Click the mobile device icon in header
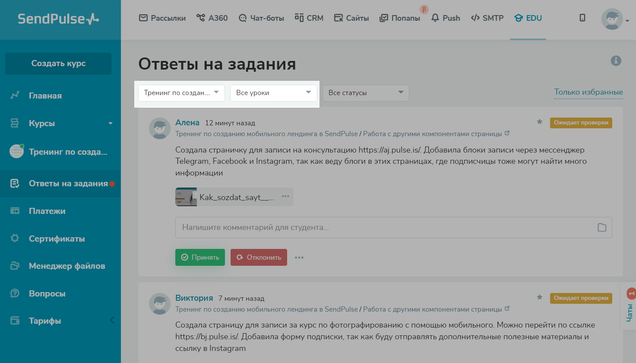Screen dimensions: 636x363 click(x=582, y=18)
